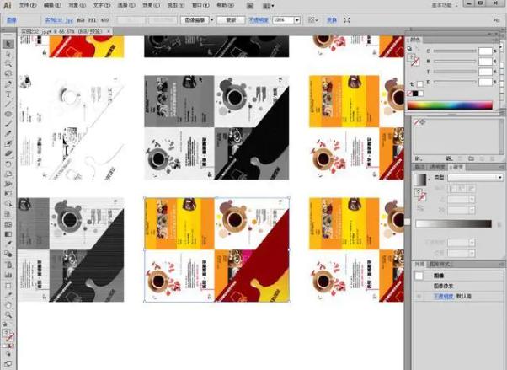This screenshot has height=370, width=507.
Task: Select the Perspective Grid tool
Action: 8,214
